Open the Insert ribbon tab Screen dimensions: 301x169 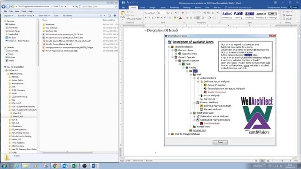coord(143,8)
